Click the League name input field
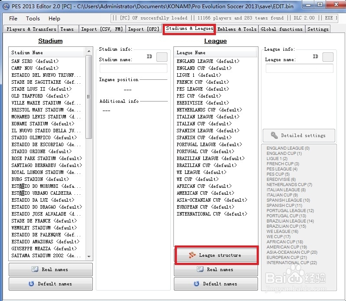This screenshot has width=346, height=301. click(x=300, y=68)
